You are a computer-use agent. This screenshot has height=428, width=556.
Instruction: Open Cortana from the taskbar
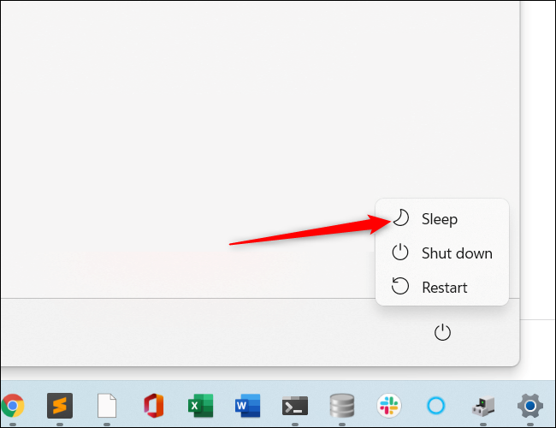[x=436, y=405]
